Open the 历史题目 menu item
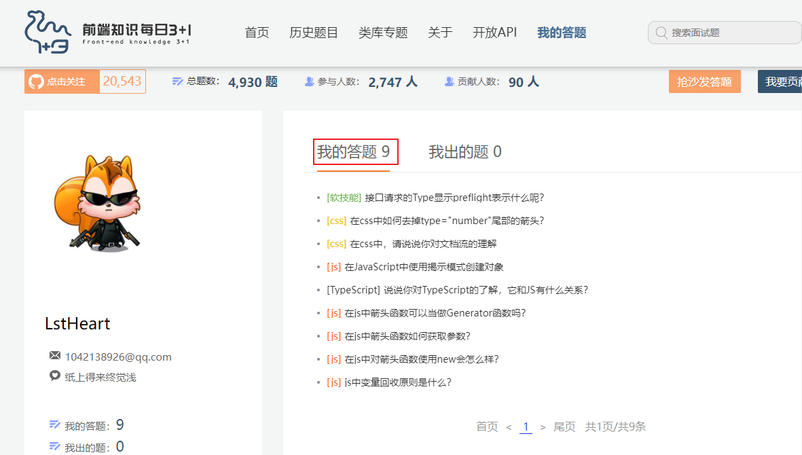802x455 pixels. pyautogui.click(x=314, y=32)
